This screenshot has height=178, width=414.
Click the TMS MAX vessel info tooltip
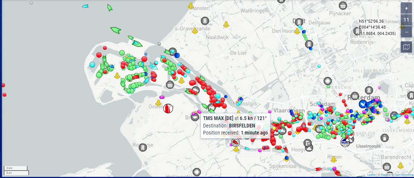235,126
